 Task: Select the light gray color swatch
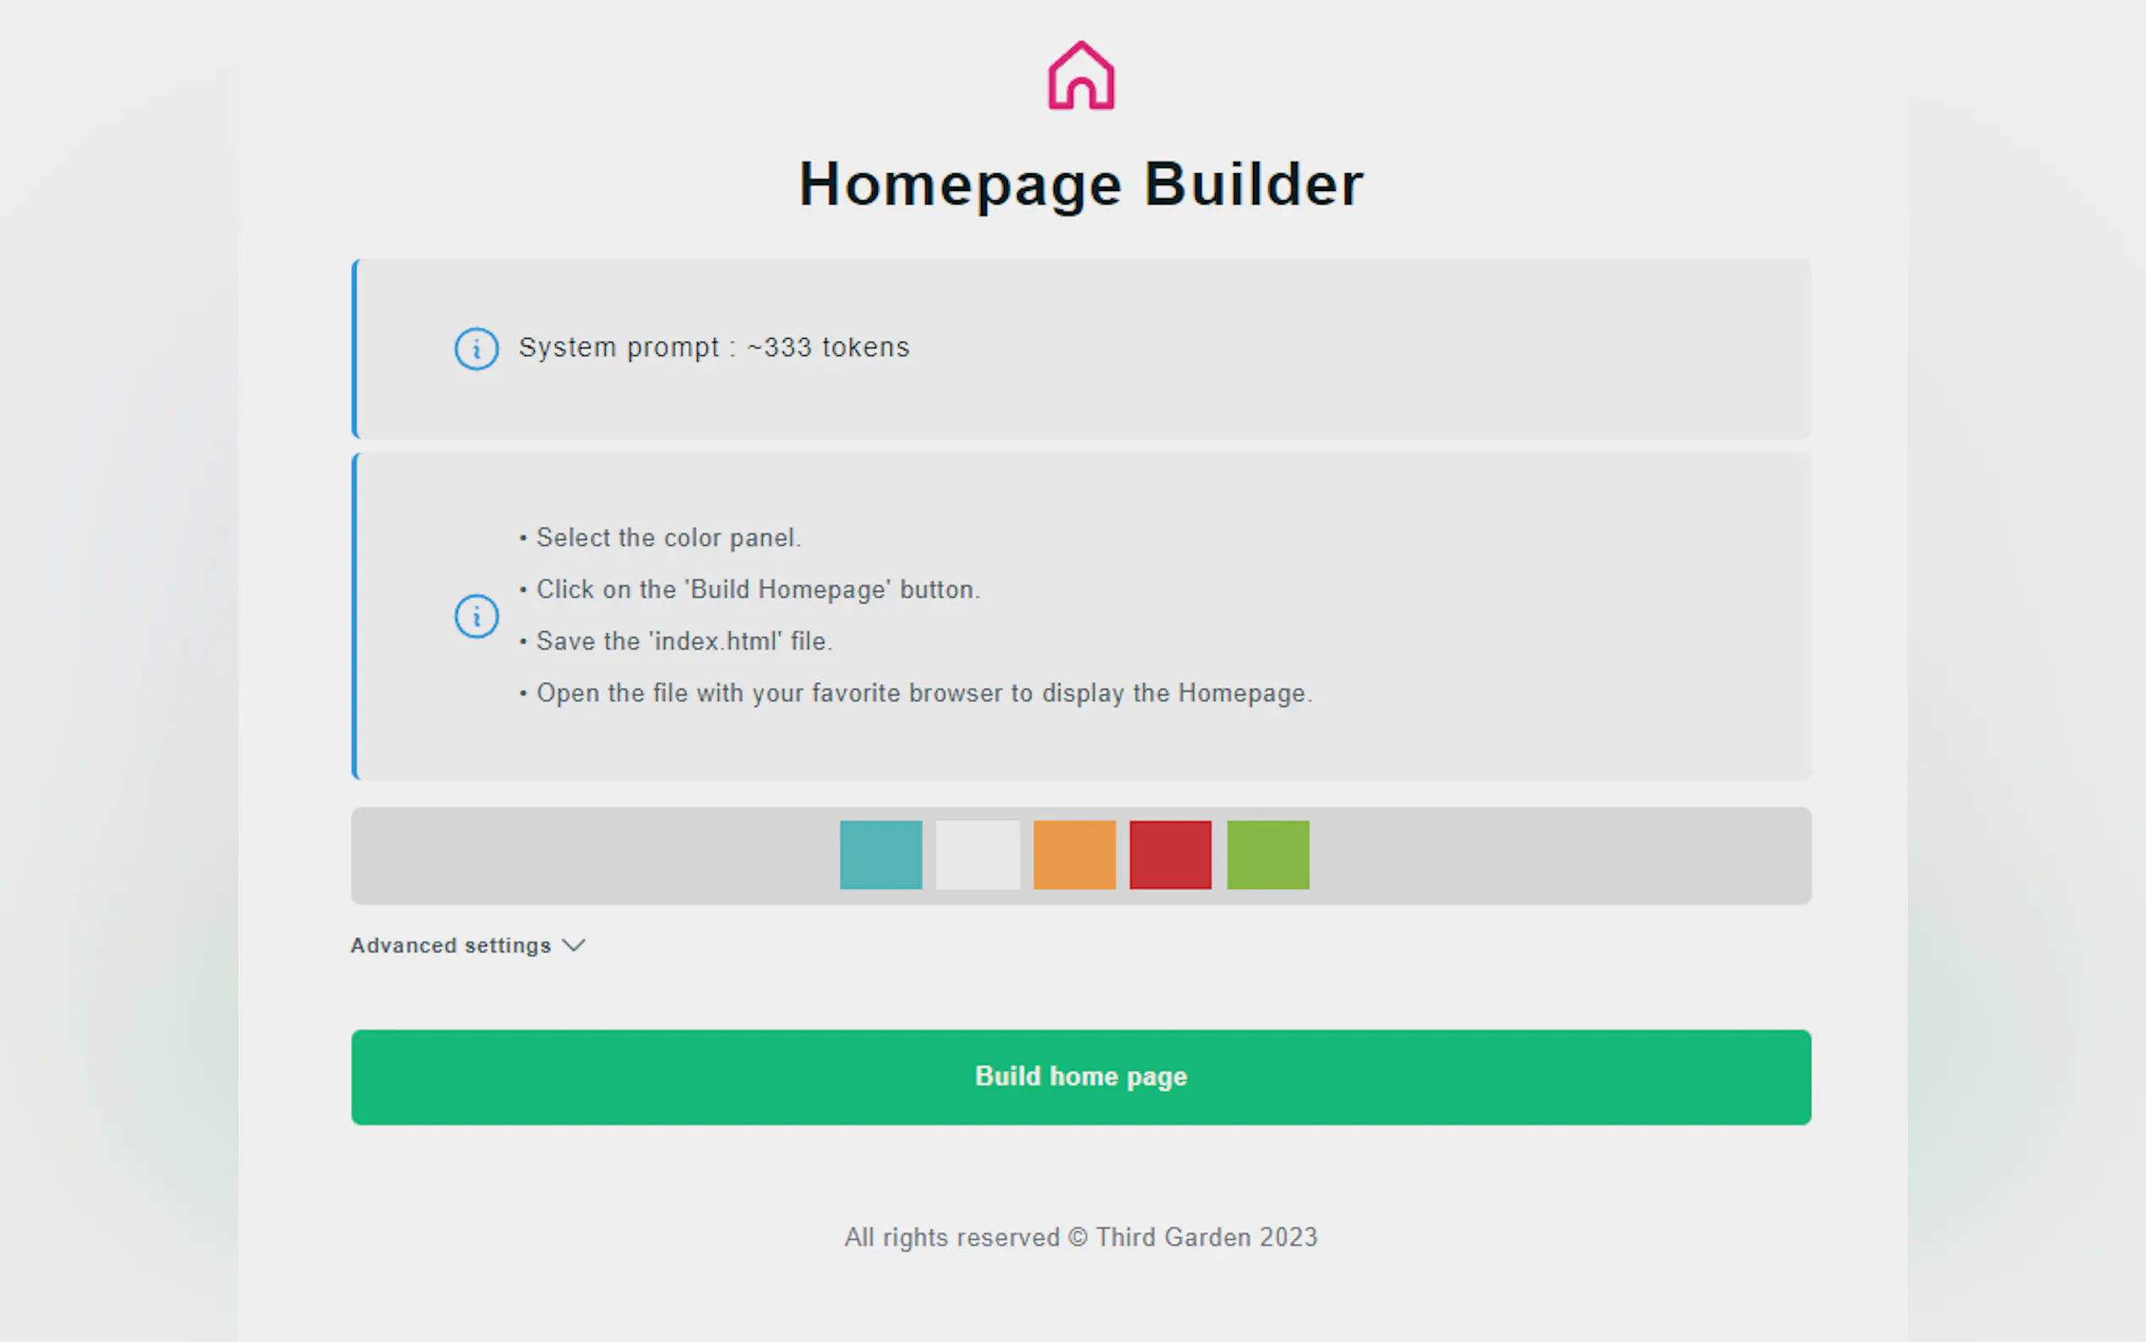click(977, 854)
